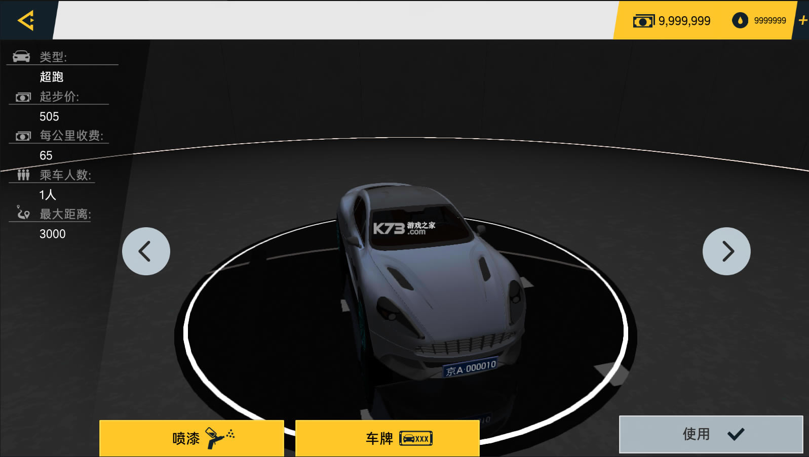Click the route icon beside 最大距离
This screenshot has height=457, width=809.
tap(23, 213)
